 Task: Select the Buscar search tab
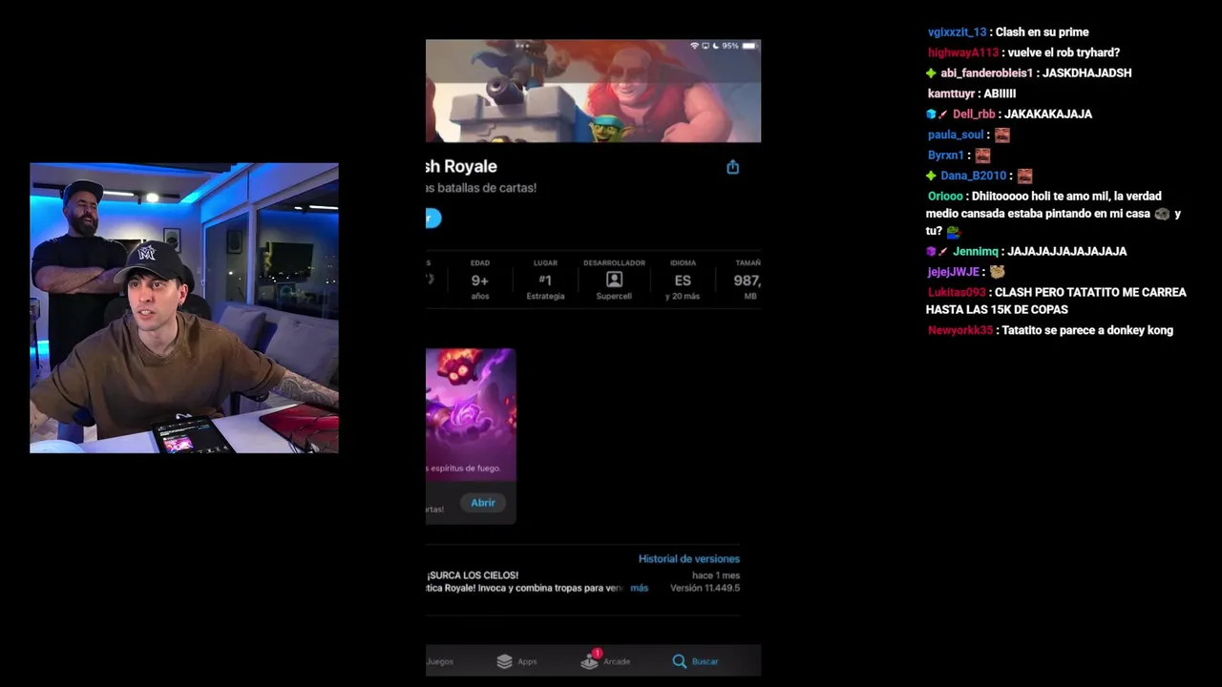[695, 661]
